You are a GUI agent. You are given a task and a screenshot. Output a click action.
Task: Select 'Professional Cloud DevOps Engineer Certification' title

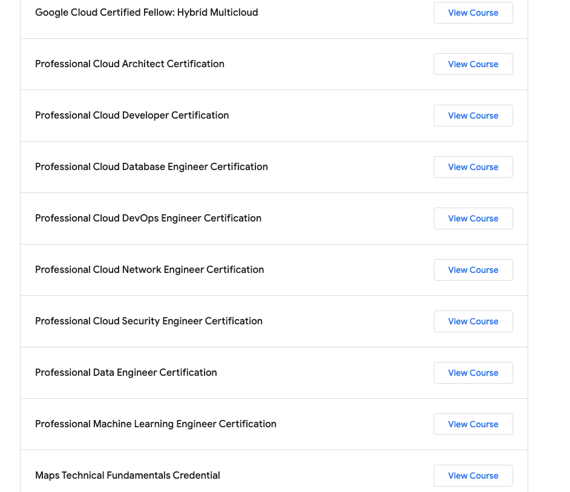[148, 218]
